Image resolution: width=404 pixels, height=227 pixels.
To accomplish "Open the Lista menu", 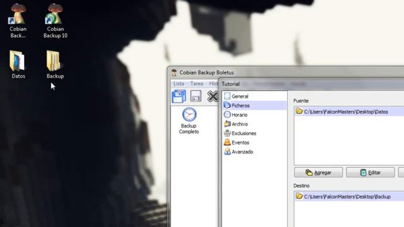I will coord(179,83).
